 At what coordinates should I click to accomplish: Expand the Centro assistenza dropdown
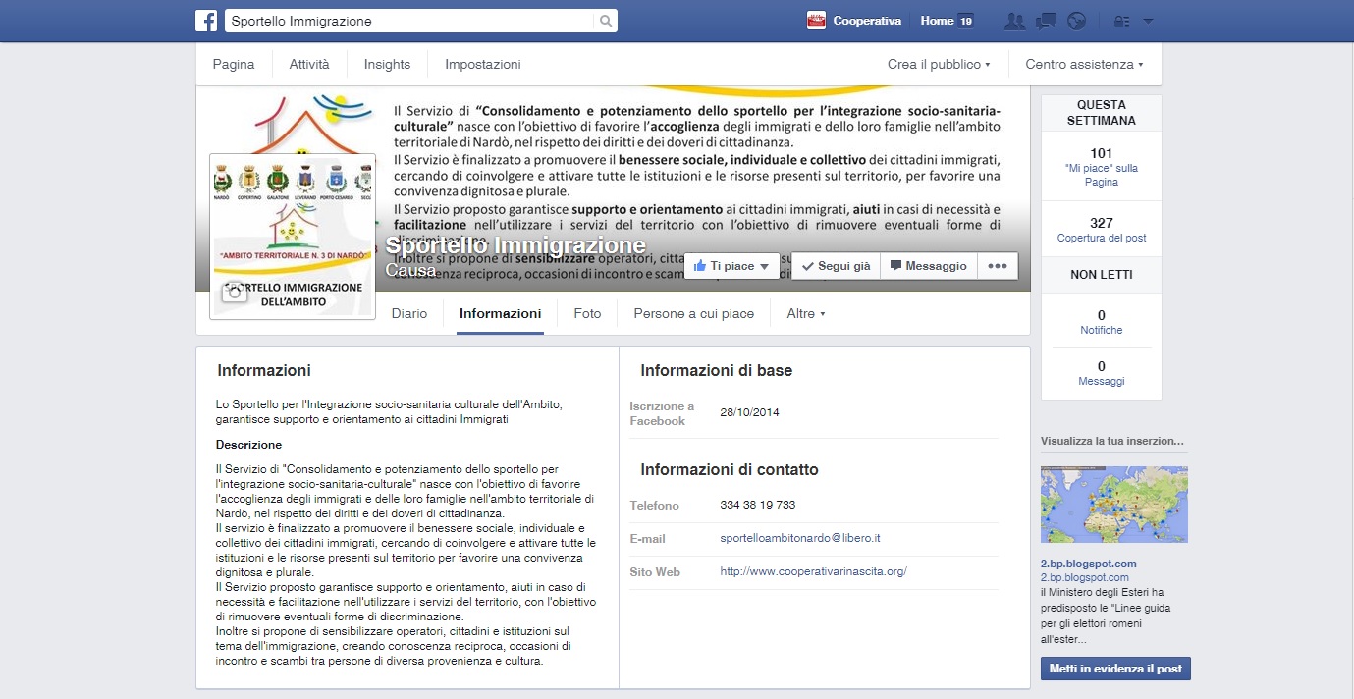pyautogui.click(x=1084, y=65)
